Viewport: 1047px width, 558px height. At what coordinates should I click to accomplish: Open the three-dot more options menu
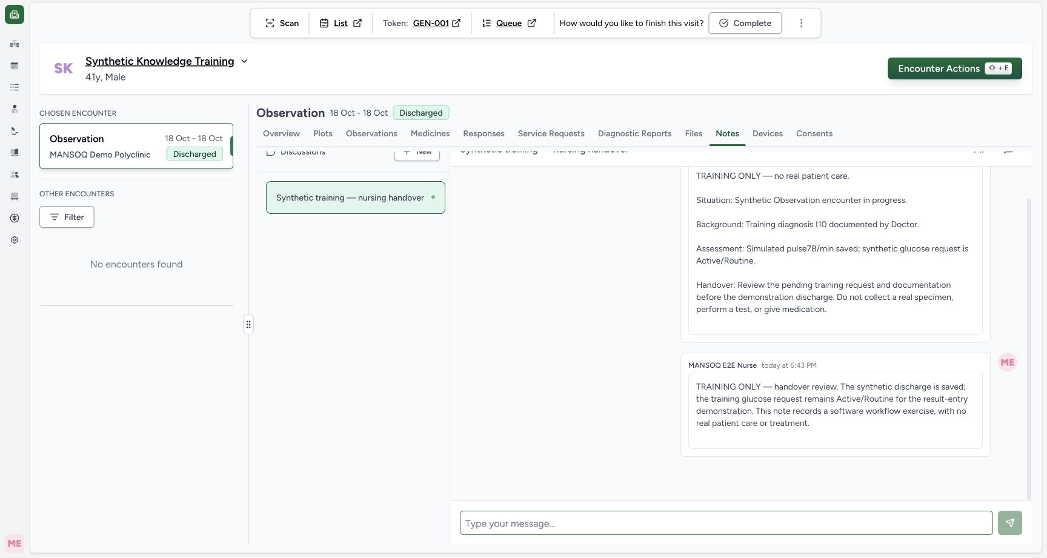pyautogui.click(x=801, y=23)
